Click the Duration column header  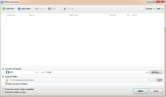pyautogui.click(x=113, y=15)
